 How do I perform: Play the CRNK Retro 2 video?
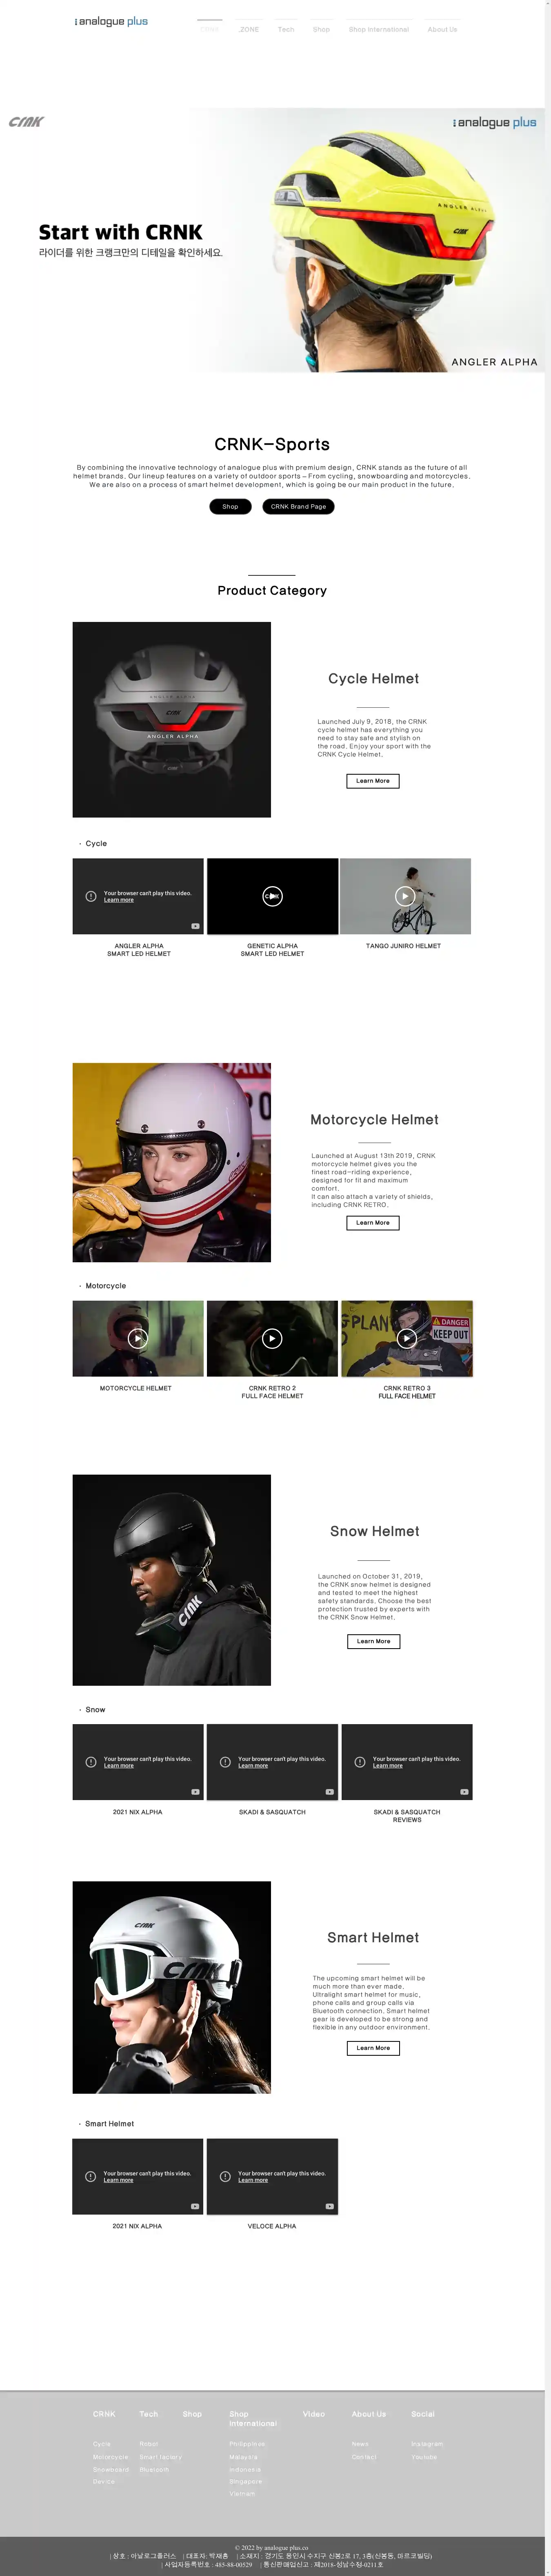click(x=272, y=1338)
